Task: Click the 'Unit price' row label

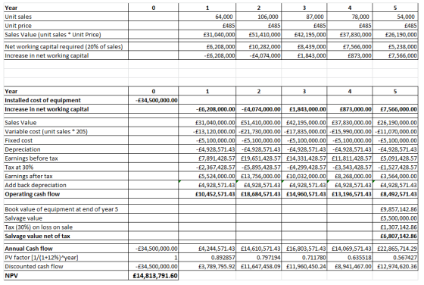Action: point(18,26)
